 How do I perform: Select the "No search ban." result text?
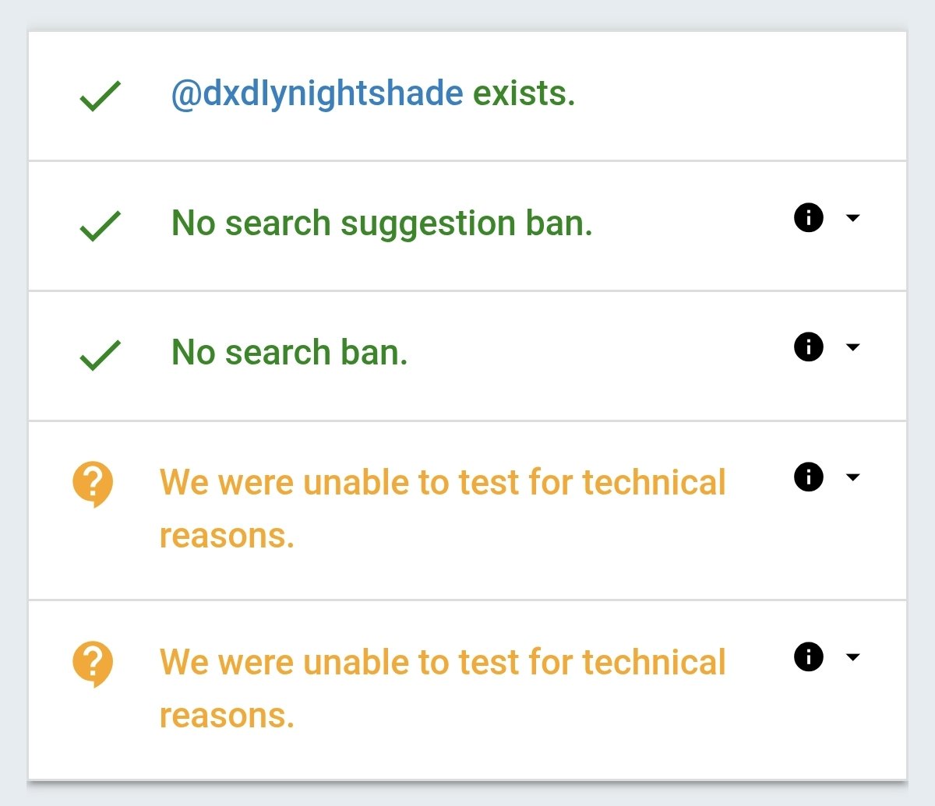click(289, 353)
